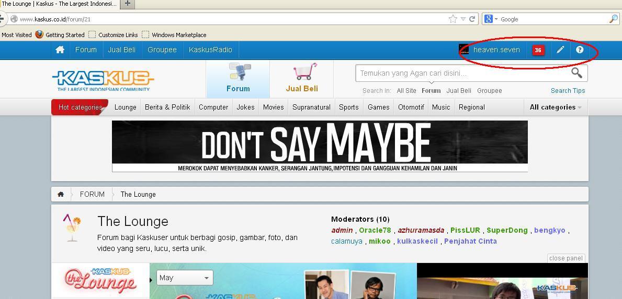This screenshot has width=622, height=299.
Task: Select the Otomotif category
Action: pos(411,107)
